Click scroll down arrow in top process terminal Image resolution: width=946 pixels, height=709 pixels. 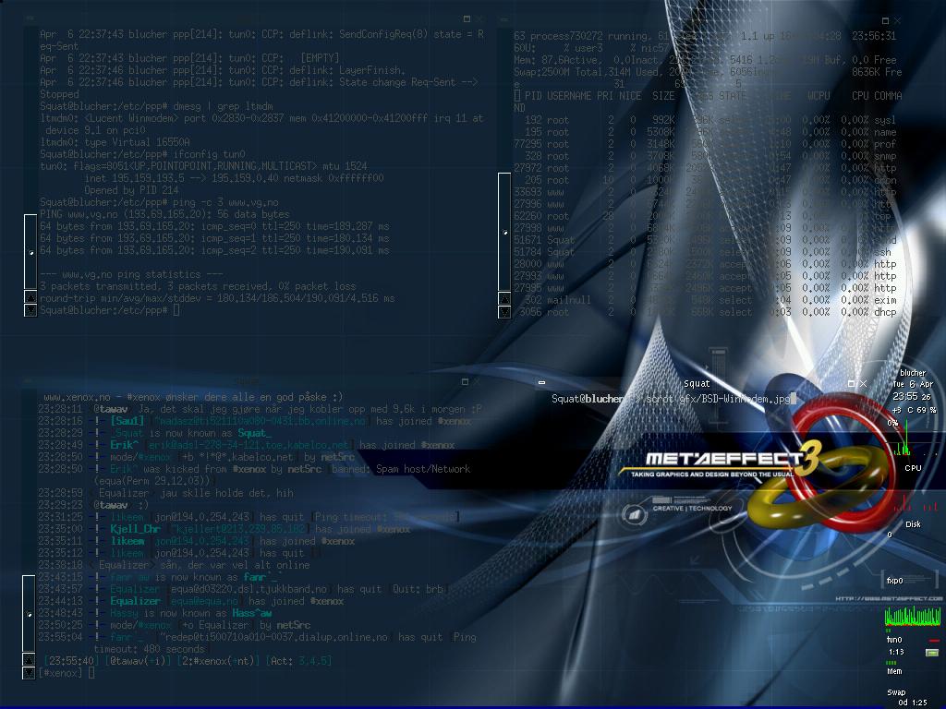[x=504, y=312]
